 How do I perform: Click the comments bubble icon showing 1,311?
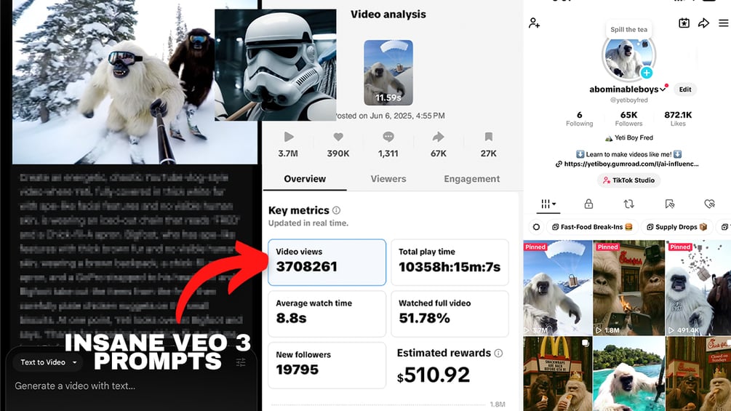pyautogui.click(x=388, y=137)
